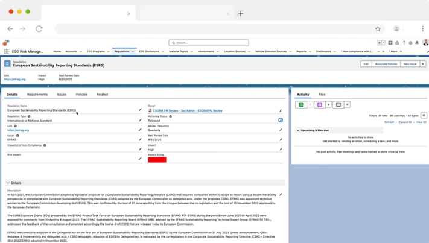Click the pencil icon beside Review Frequency
This screenshot has width=429, height=243.
(281, 131)
